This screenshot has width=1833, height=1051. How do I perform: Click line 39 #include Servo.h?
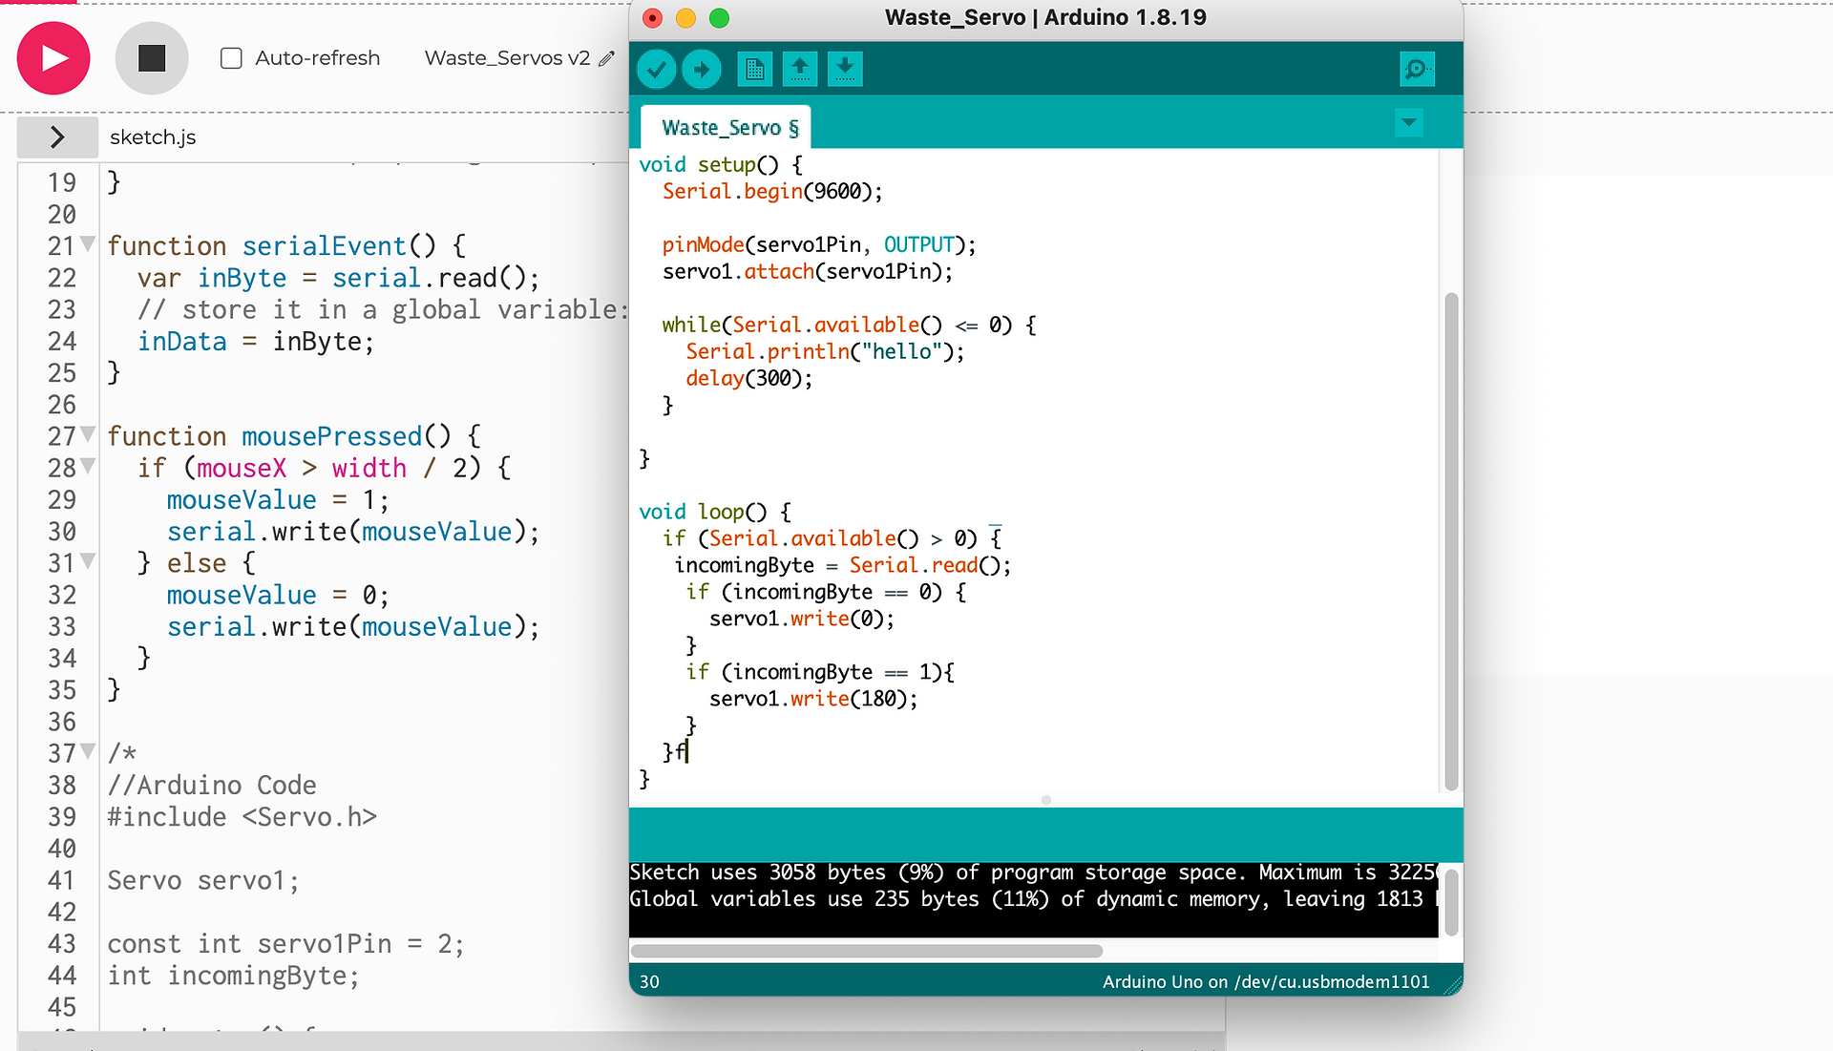(242, 816)
